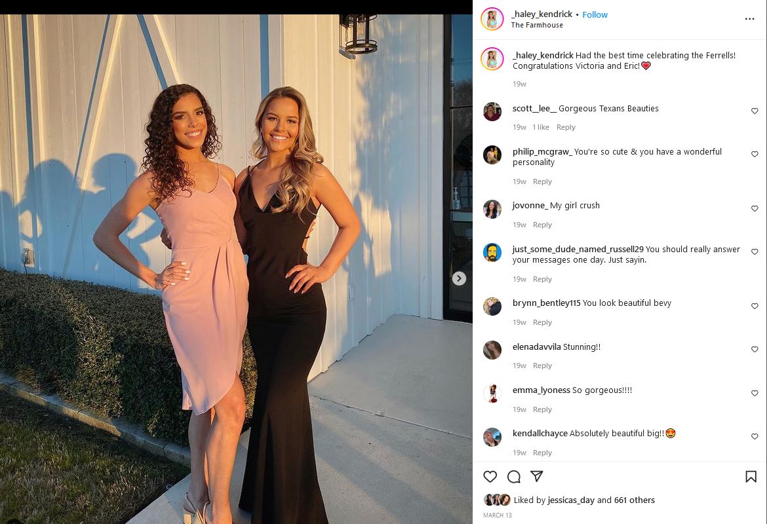Viewport: 767px width, 524px height.
Task: Open The Farmhouse location link
Action: click(x=537, y=25)
